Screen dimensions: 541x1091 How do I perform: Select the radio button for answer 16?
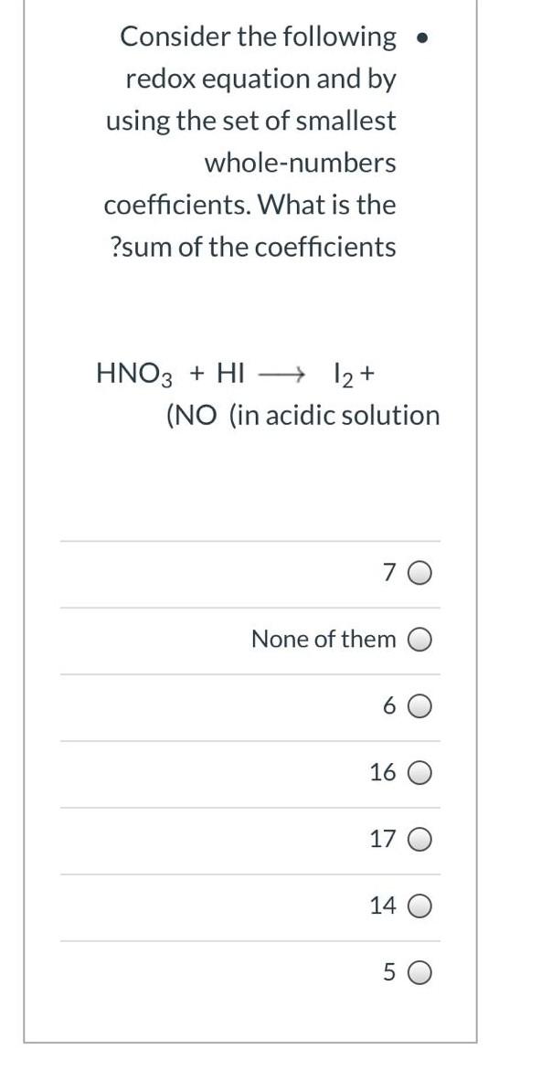[418, 772]
